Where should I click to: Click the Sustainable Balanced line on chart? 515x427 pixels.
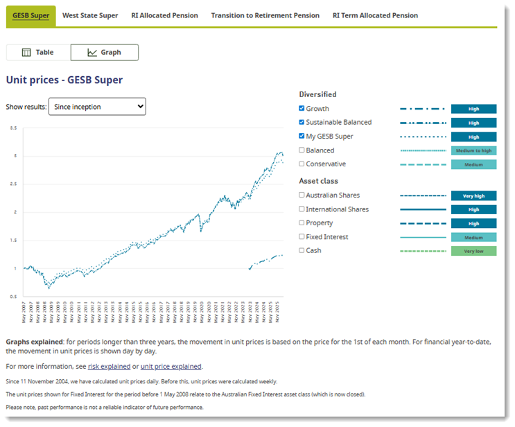pyautogui.click(x=266, y=261)
